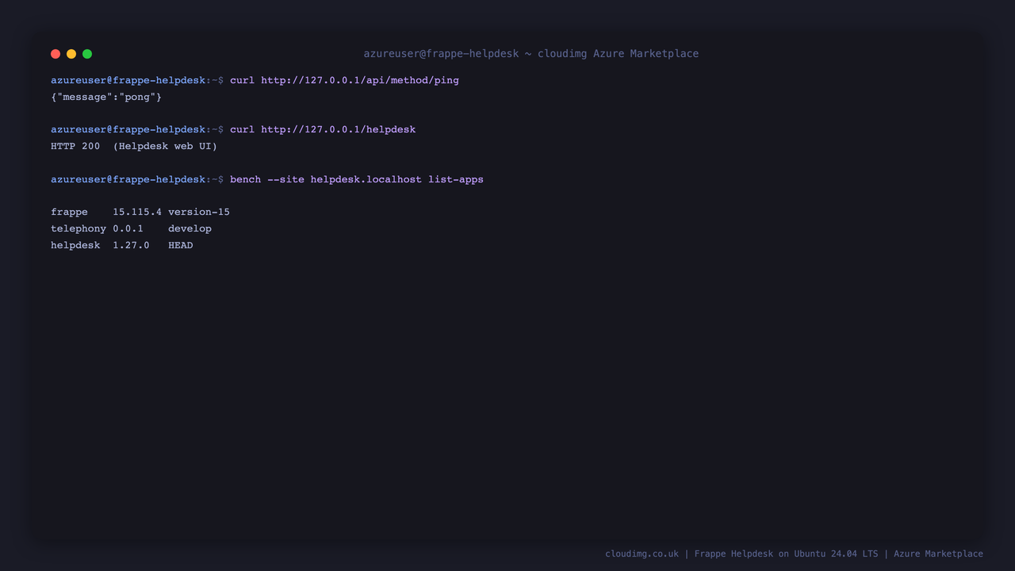The width and height of the screenshot is (1015, 571).
Task: Select the helpdesk app row name
Action: tap(75, 245)
